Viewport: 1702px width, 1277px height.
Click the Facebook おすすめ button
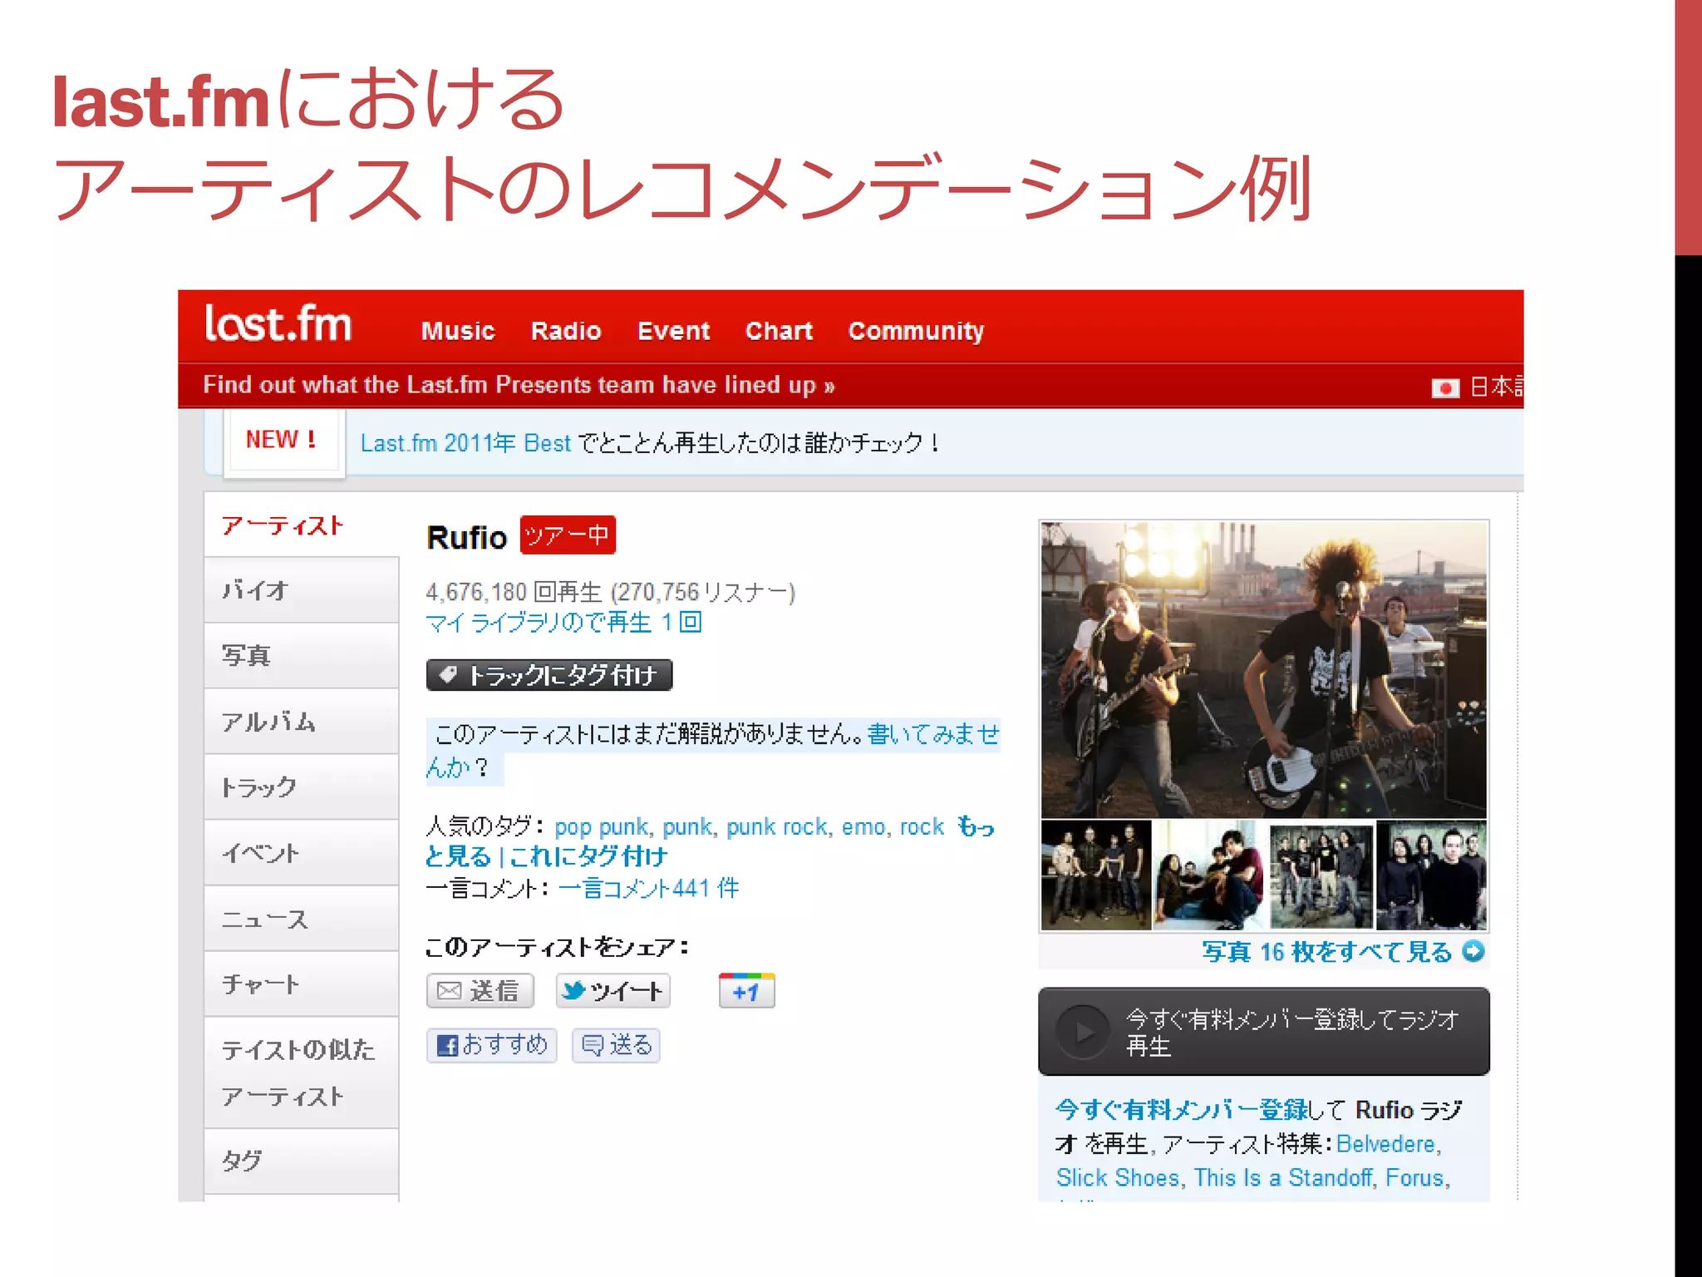pyautogui.click(x=492, y=1045)
